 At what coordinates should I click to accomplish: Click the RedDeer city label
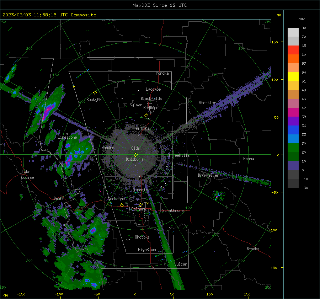click(x=151, y=108)
